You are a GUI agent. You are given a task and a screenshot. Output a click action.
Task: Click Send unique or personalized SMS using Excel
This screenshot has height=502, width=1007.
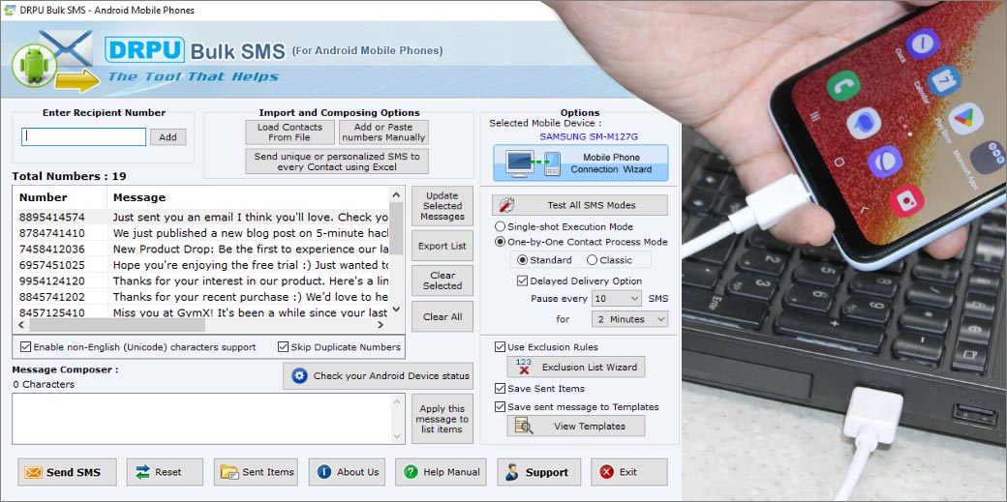tap(337, 162)
